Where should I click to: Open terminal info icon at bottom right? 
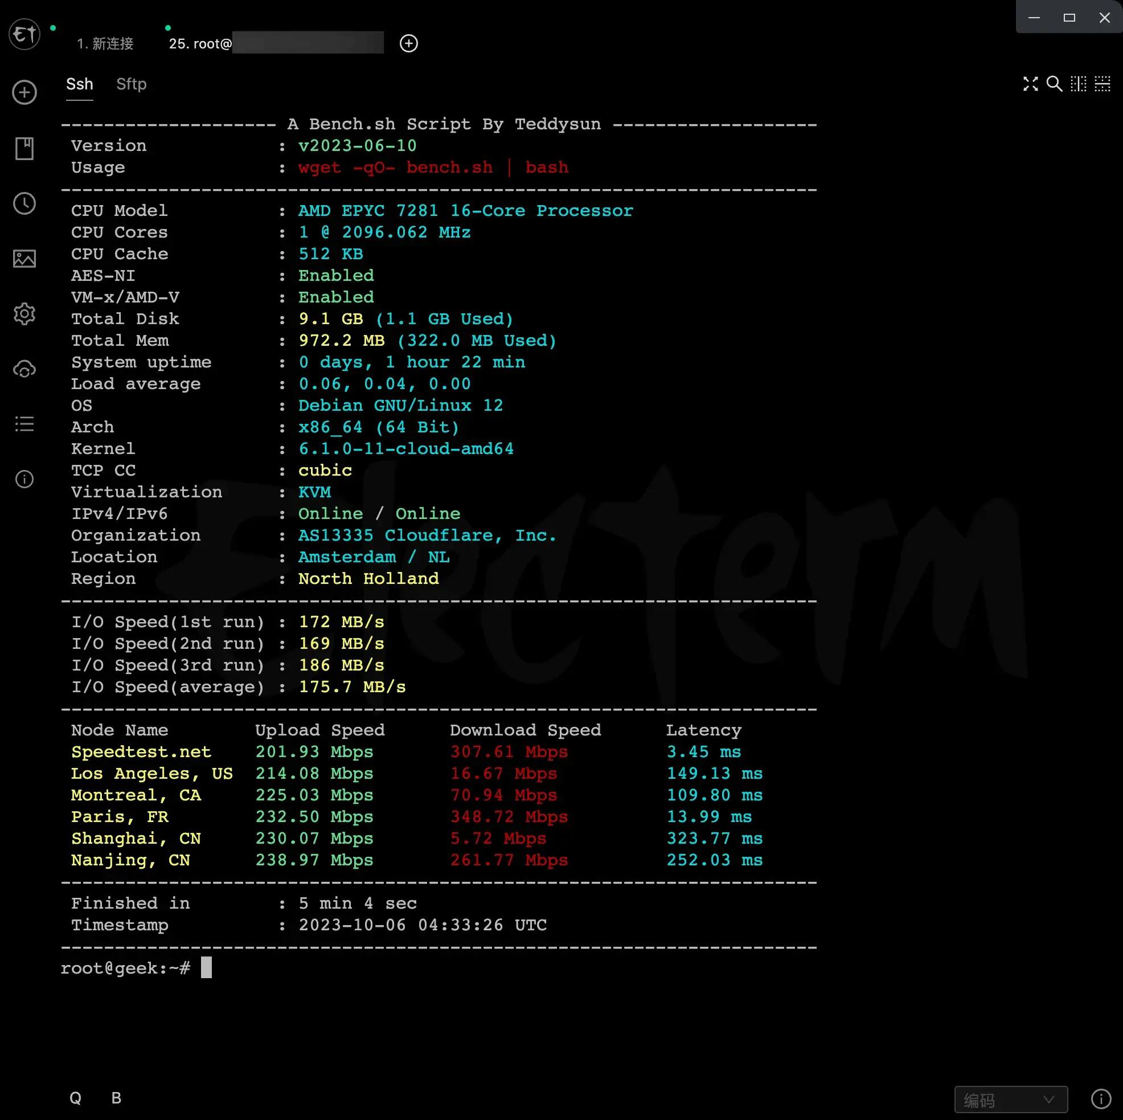click(1101, 1099)
